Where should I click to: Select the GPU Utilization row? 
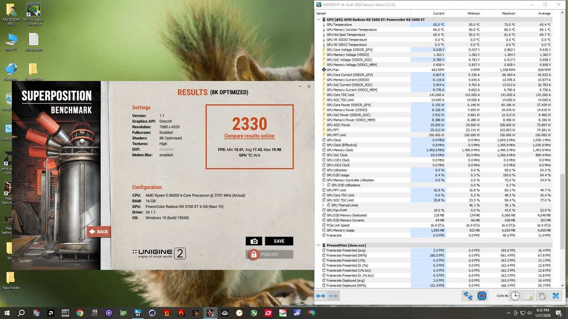[437, 170]
